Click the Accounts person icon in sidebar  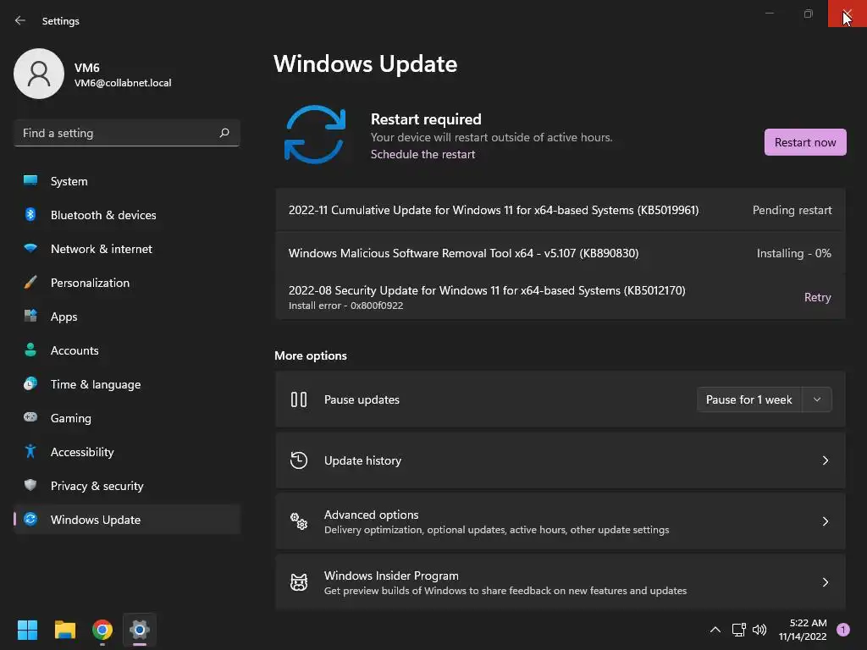(x=30, y=350)
